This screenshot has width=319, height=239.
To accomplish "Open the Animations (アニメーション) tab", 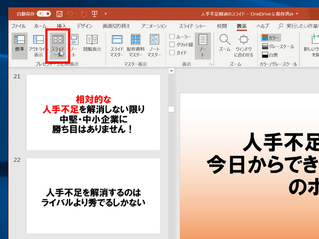I will (154, 26).
